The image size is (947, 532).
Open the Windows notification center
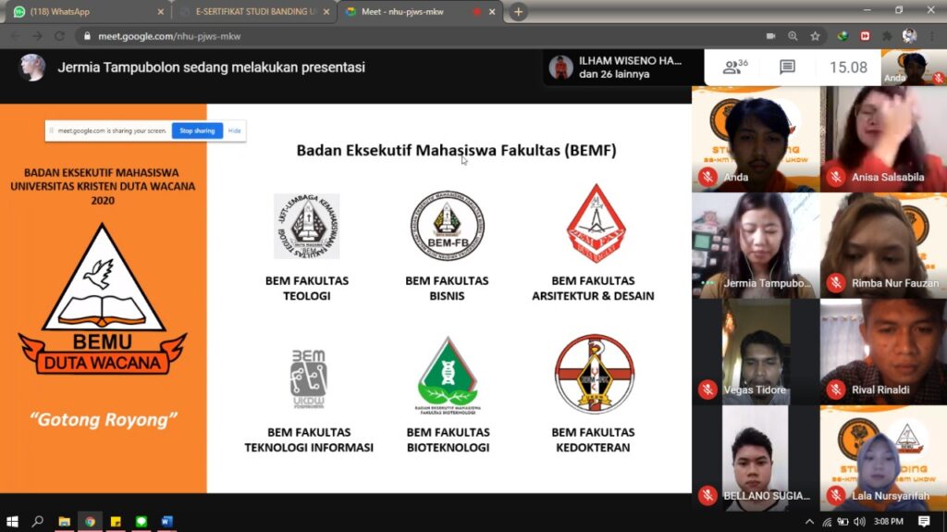click(x=924, y=521)
